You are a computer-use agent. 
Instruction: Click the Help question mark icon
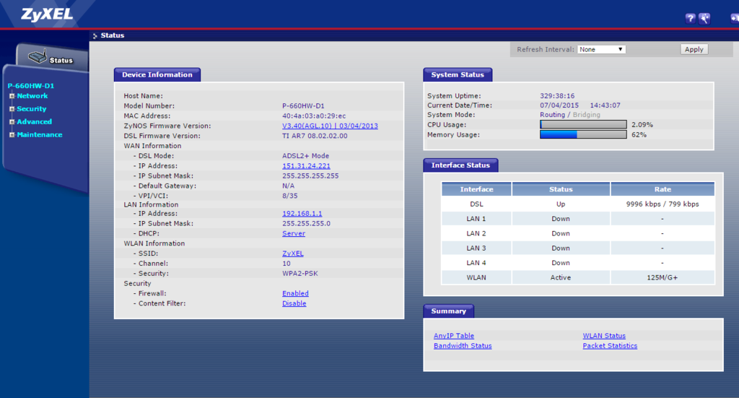point(691,19)
